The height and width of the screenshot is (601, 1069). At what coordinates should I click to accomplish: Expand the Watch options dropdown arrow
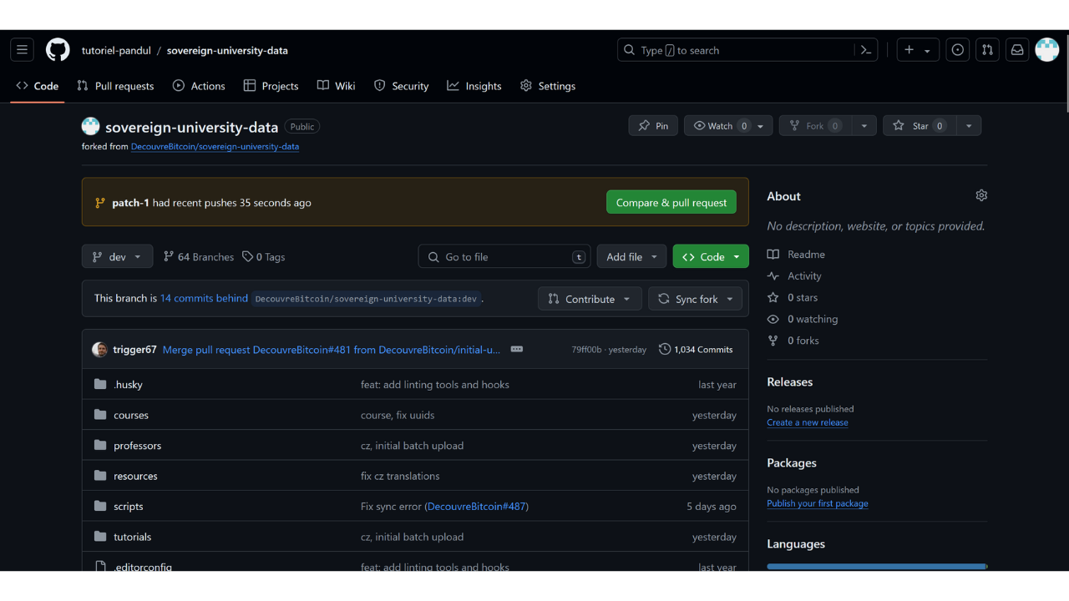[761, 126]
